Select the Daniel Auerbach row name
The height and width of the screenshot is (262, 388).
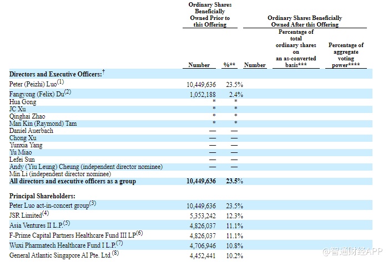point(31,131)
